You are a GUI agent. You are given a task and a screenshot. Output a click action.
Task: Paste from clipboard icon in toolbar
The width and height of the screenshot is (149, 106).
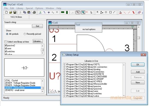(29, 13)
